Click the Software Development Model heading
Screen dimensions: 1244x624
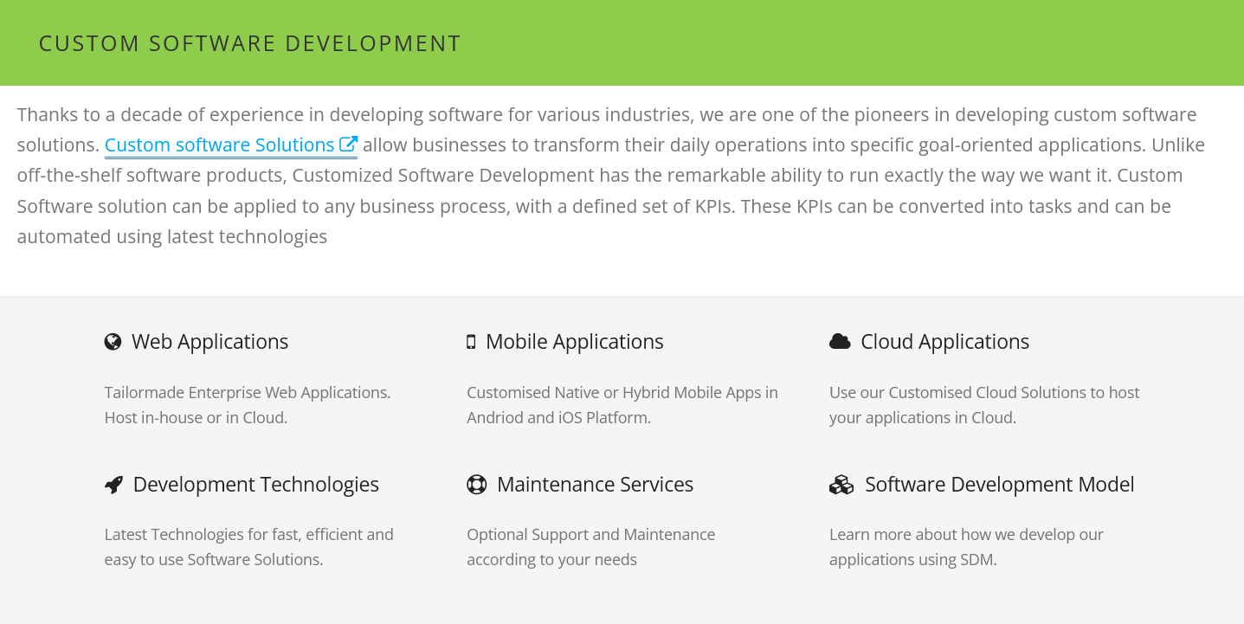[x=999, y=485]
